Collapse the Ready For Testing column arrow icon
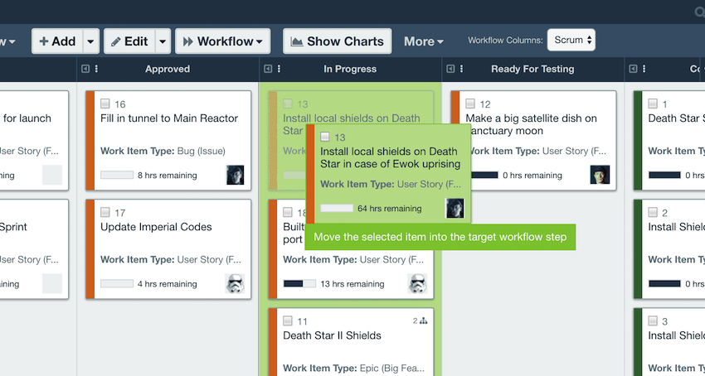 pyautogui.click(x=450, y=69)
